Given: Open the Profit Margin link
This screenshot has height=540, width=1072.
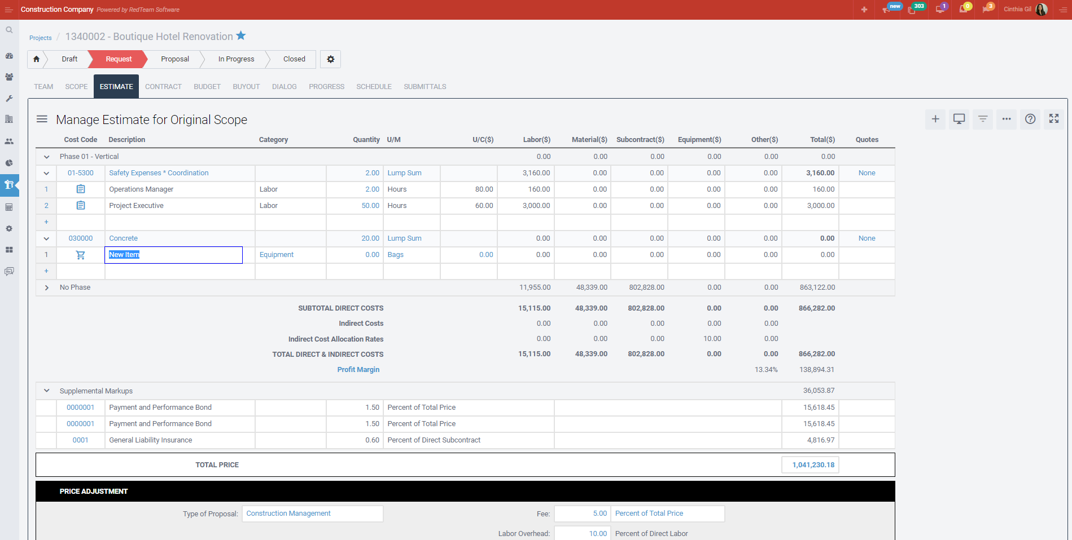Looking at the screenshot, I should click(x=358, y=369).
